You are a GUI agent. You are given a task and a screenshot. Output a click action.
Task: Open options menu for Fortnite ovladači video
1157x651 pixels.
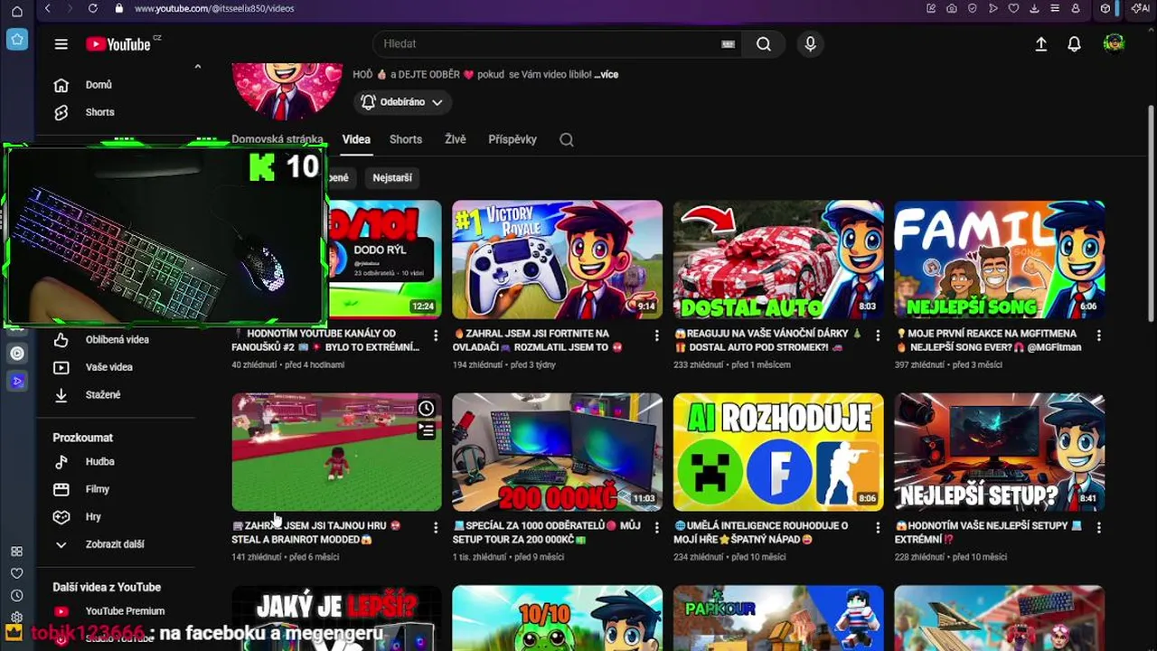click(656, 335)
